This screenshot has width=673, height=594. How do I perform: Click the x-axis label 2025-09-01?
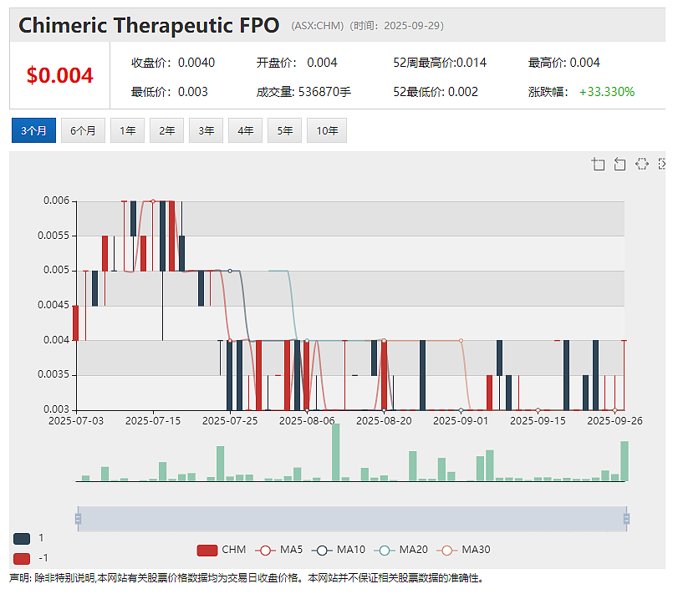click(x=461, y=421)
